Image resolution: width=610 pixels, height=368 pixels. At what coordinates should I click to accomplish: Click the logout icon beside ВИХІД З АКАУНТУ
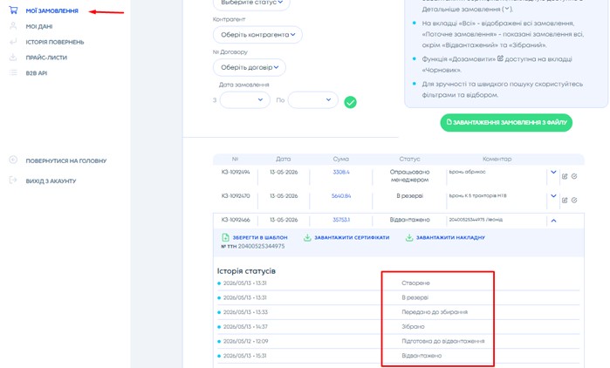pos(13,180)
